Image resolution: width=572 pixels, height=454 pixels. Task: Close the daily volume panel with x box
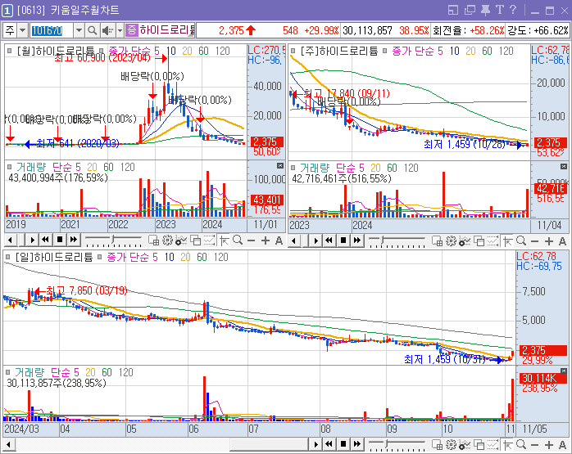coord(564,371)
